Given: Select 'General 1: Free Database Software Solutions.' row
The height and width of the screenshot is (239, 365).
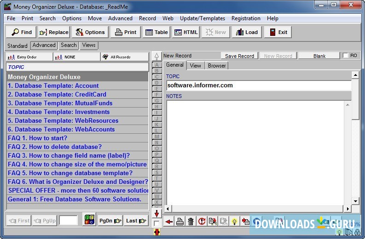Looking at the screenshot, I should click(x=77, y=199).
